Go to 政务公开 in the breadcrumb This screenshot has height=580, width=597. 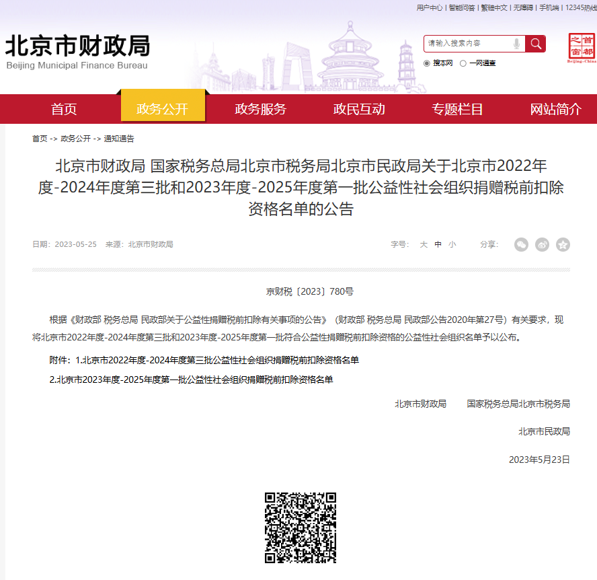click(75, 139)
